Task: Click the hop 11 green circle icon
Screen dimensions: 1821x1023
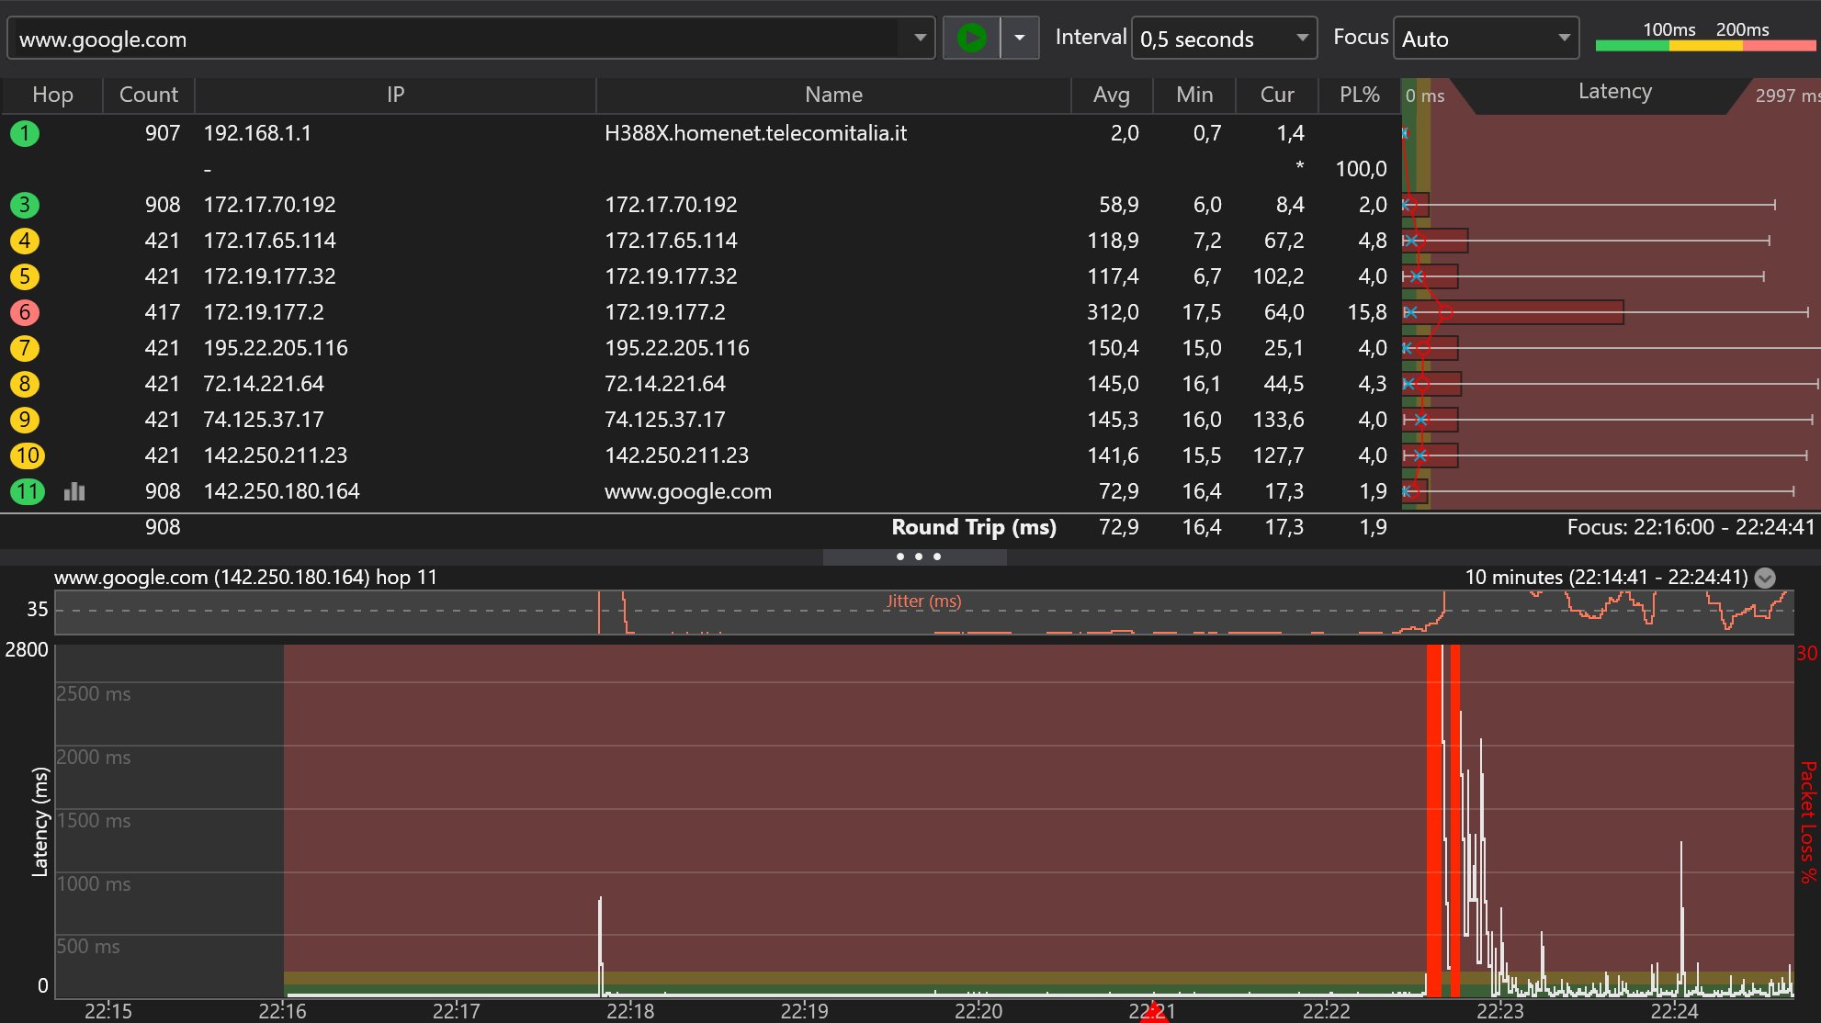Action: [x=27, y=491]
